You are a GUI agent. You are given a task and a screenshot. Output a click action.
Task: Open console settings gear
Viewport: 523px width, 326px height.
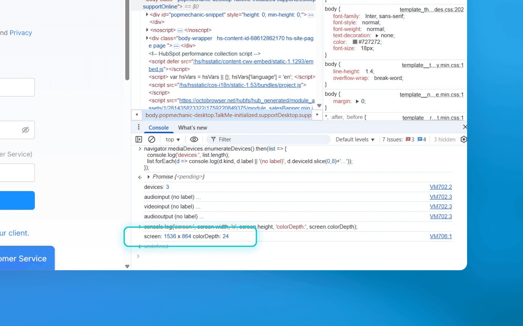463,139
